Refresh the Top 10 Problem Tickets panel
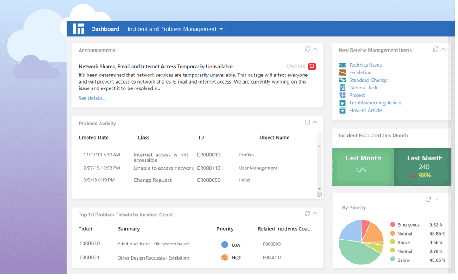 point(308,213)
